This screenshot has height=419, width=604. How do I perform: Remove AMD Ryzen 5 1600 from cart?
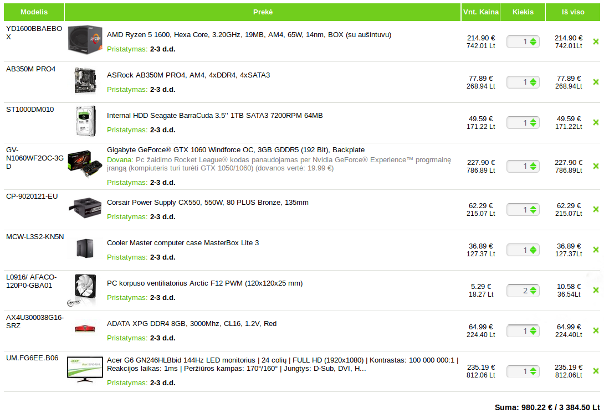(596, 42)
